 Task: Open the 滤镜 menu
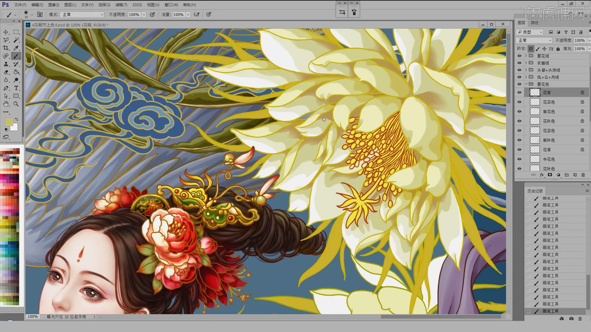coord(121,5)
